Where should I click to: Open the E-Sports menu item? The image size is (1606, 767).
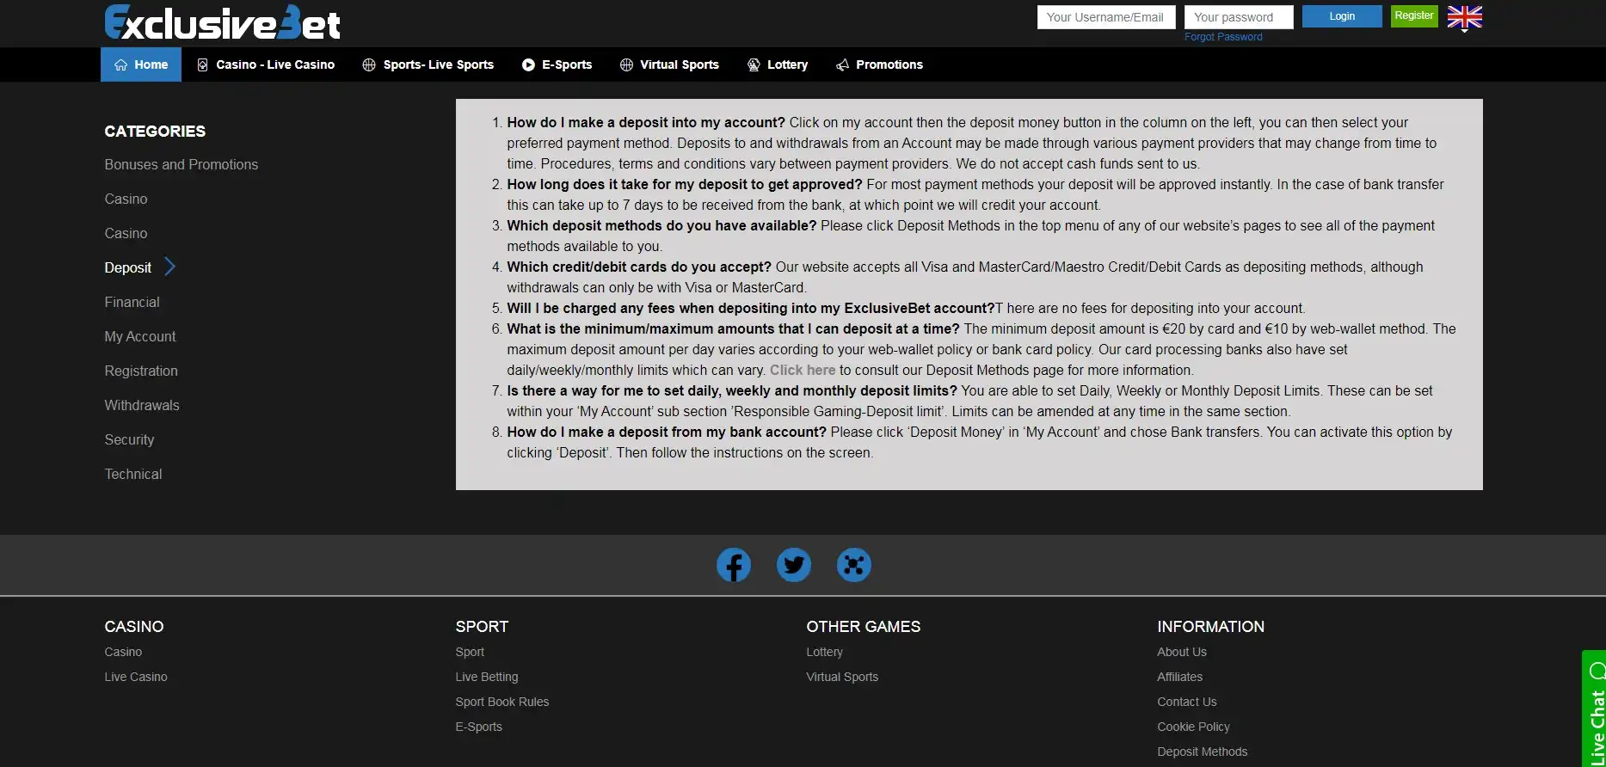557,64
